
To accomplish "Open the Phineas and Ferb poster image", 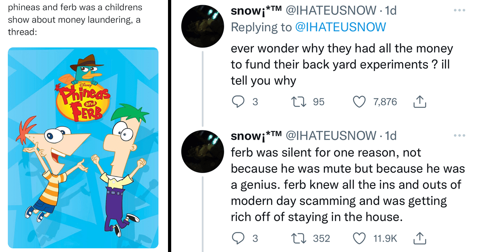I will tap(83, 148).
